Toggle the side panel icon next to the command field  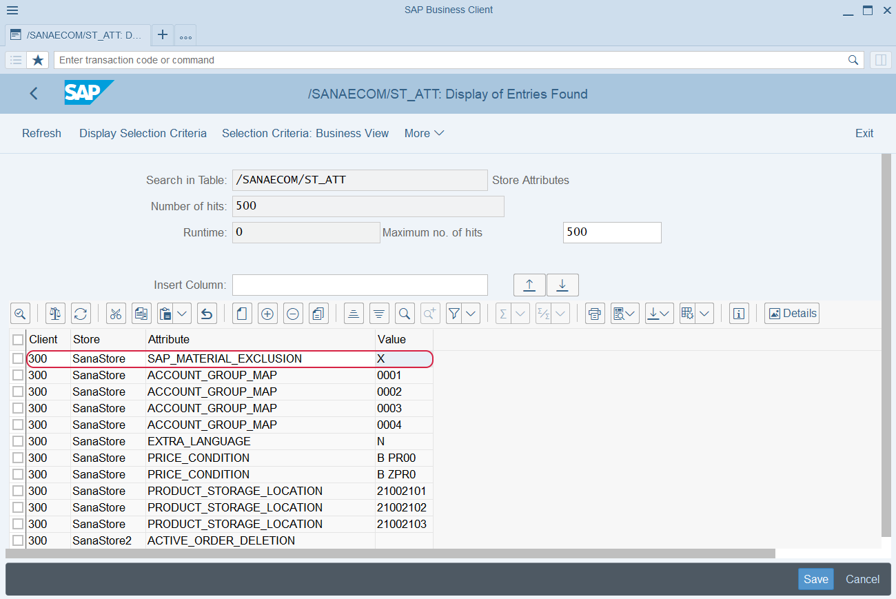click(x=880, y=60)
